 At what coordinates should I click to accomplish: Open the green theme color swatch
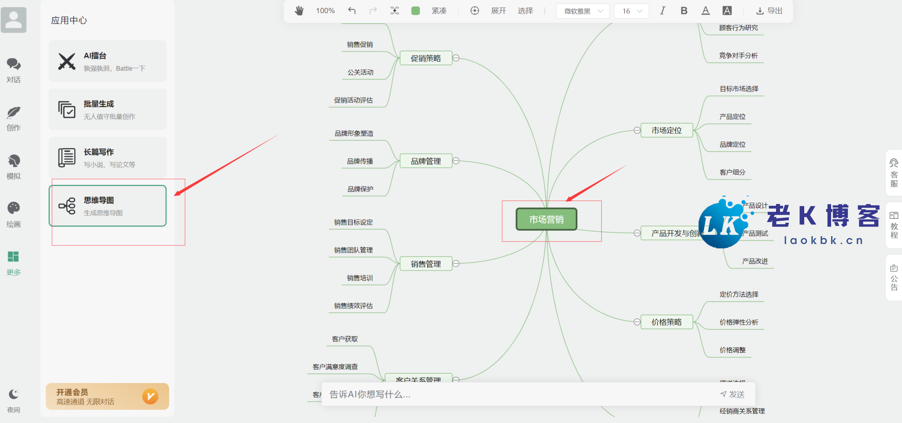point(415,11)
